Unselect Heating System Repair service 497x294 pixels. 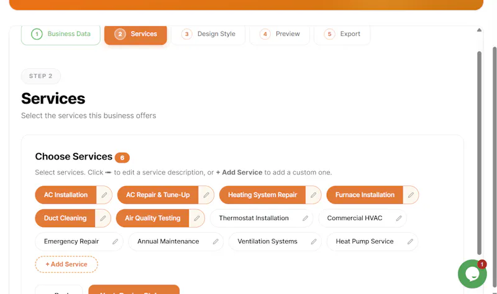(x=262, y=195)
